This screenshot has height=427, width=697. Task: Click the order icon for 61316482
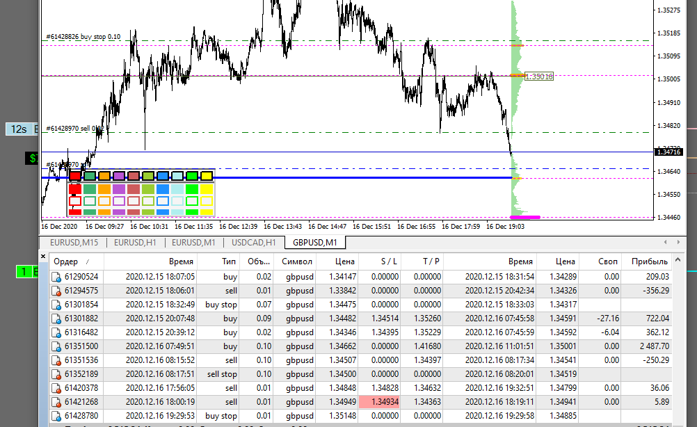[56, 332]
